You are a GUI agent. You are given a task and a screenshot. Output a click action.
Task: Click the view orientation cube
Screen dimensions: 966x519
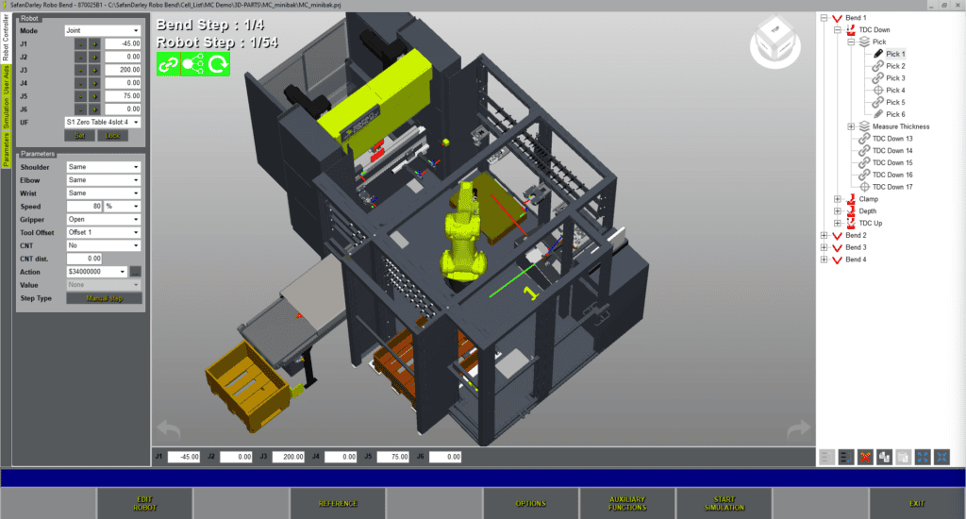(775, 42)
